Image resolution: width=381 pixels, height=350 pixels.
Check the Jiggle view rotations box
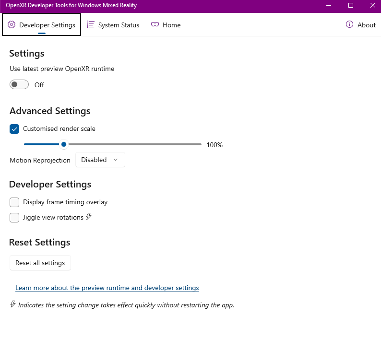click(14, 218)
